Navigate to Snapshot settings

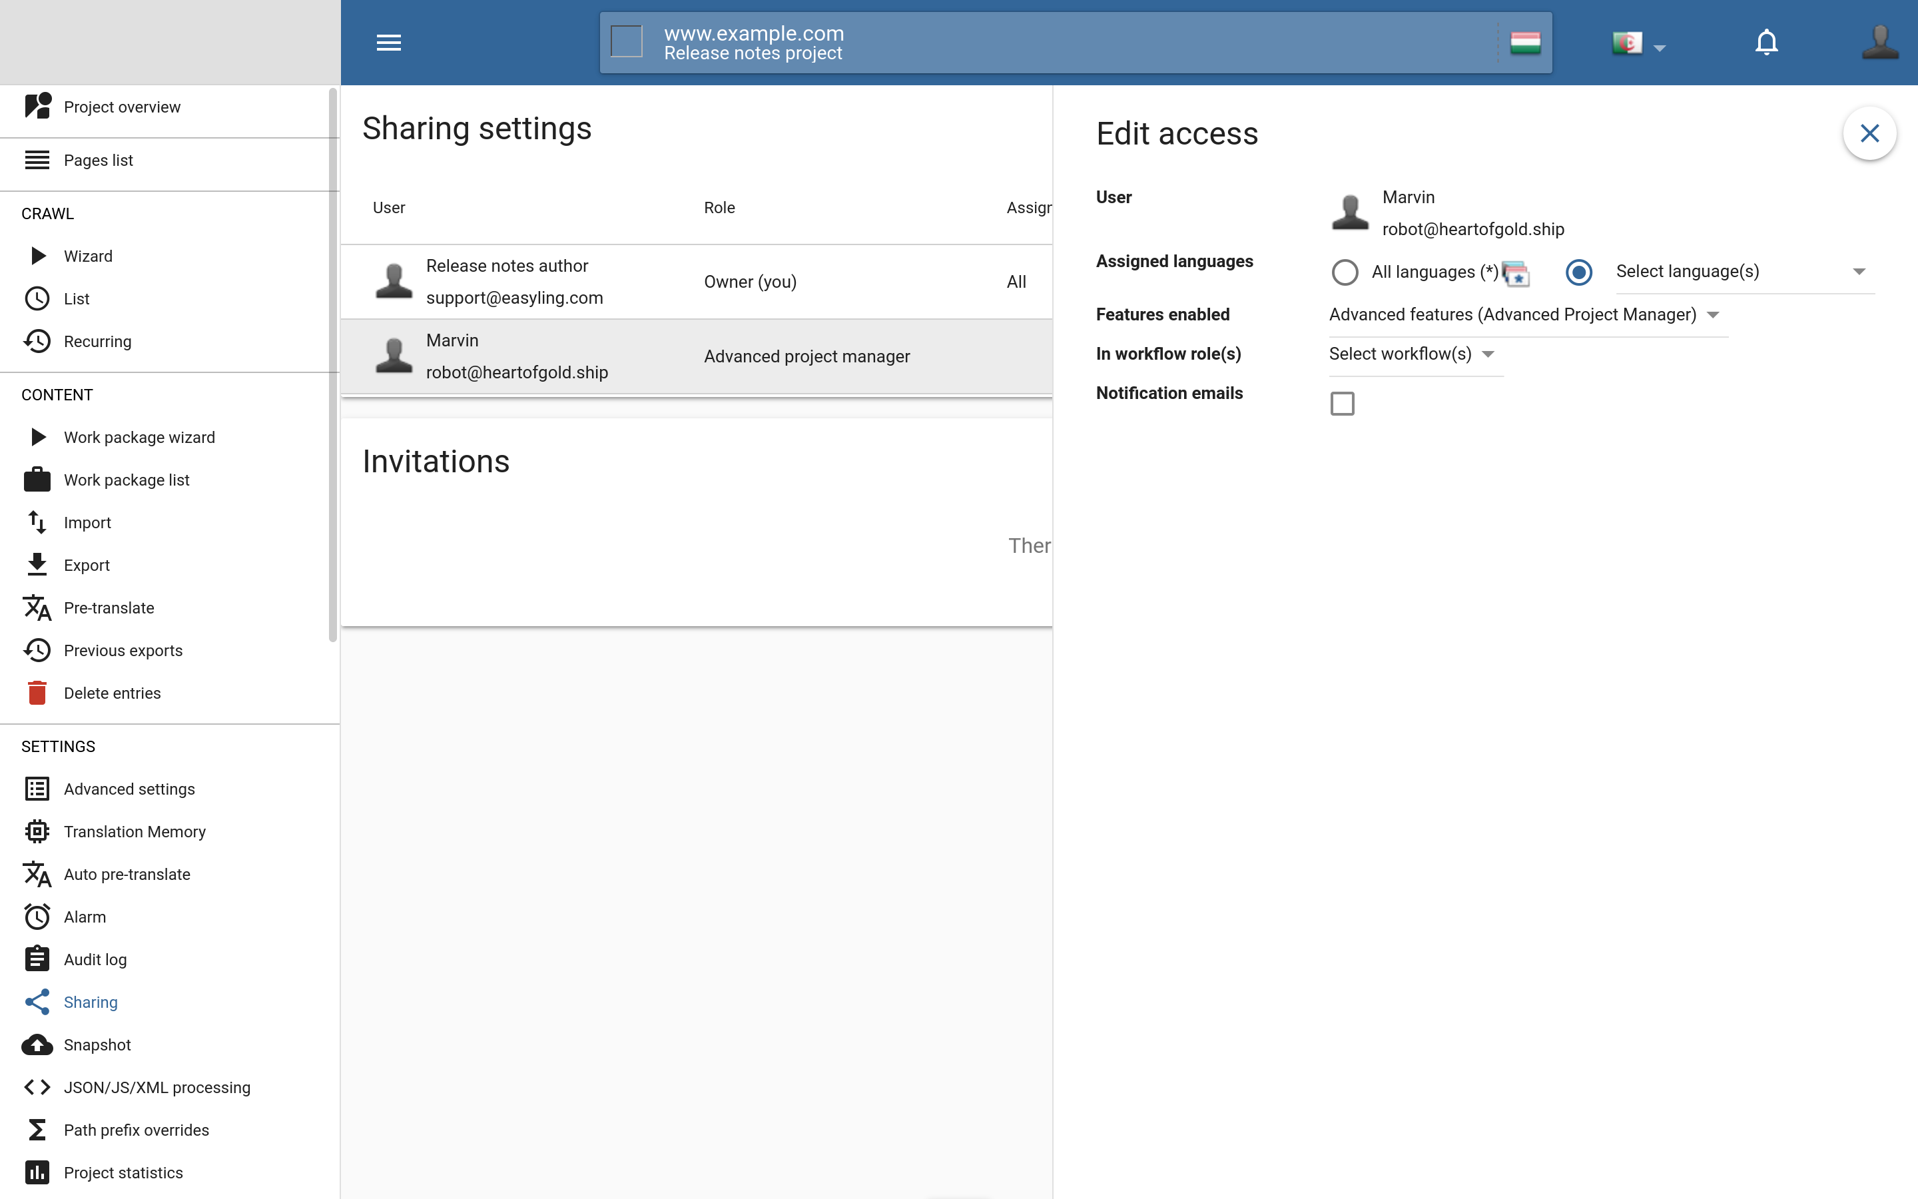(170, 1044)
